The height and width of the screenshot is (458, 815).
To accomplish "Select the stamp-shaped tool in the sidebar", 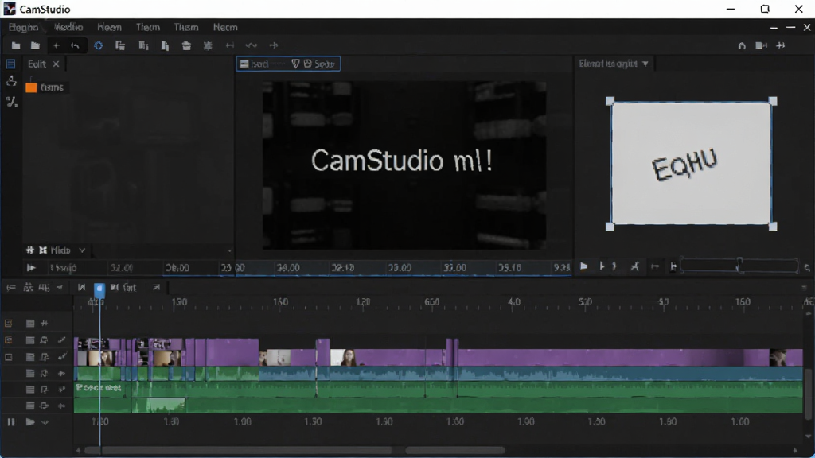I will (11, 82).
